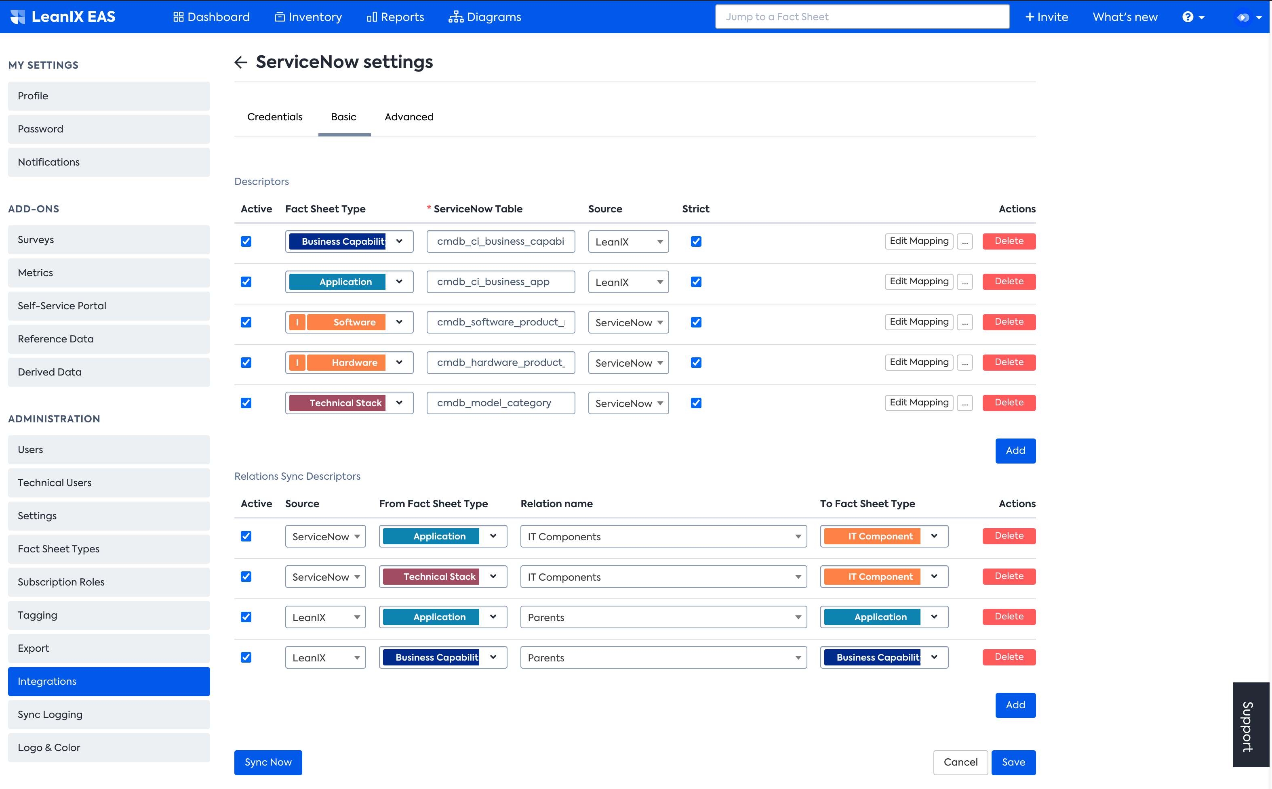
Task: Toggle Active checkbox for Technical Stack relation row
Action: 246,577
